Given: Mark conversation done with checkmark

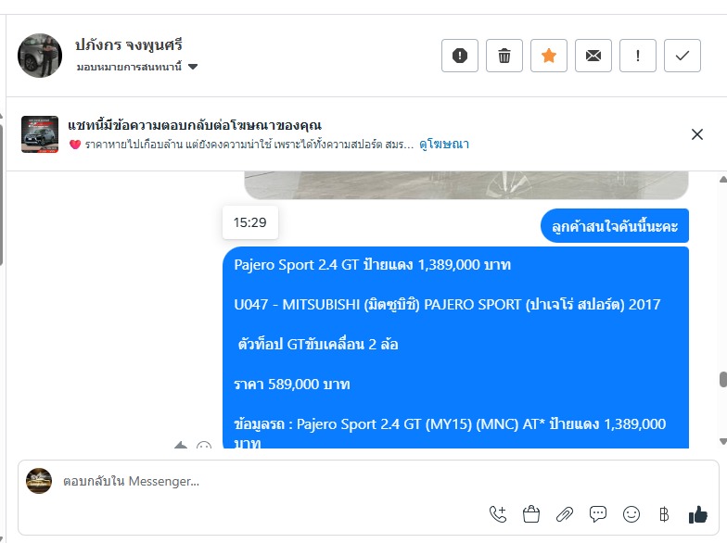Looking at the screenshot, I should click(682, 56).
